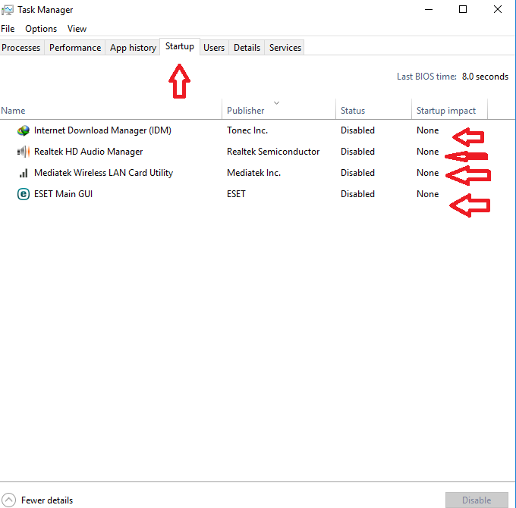516x508 pixels.
Task: Click the ESET Main GUI icon
Action: (24, 194)
